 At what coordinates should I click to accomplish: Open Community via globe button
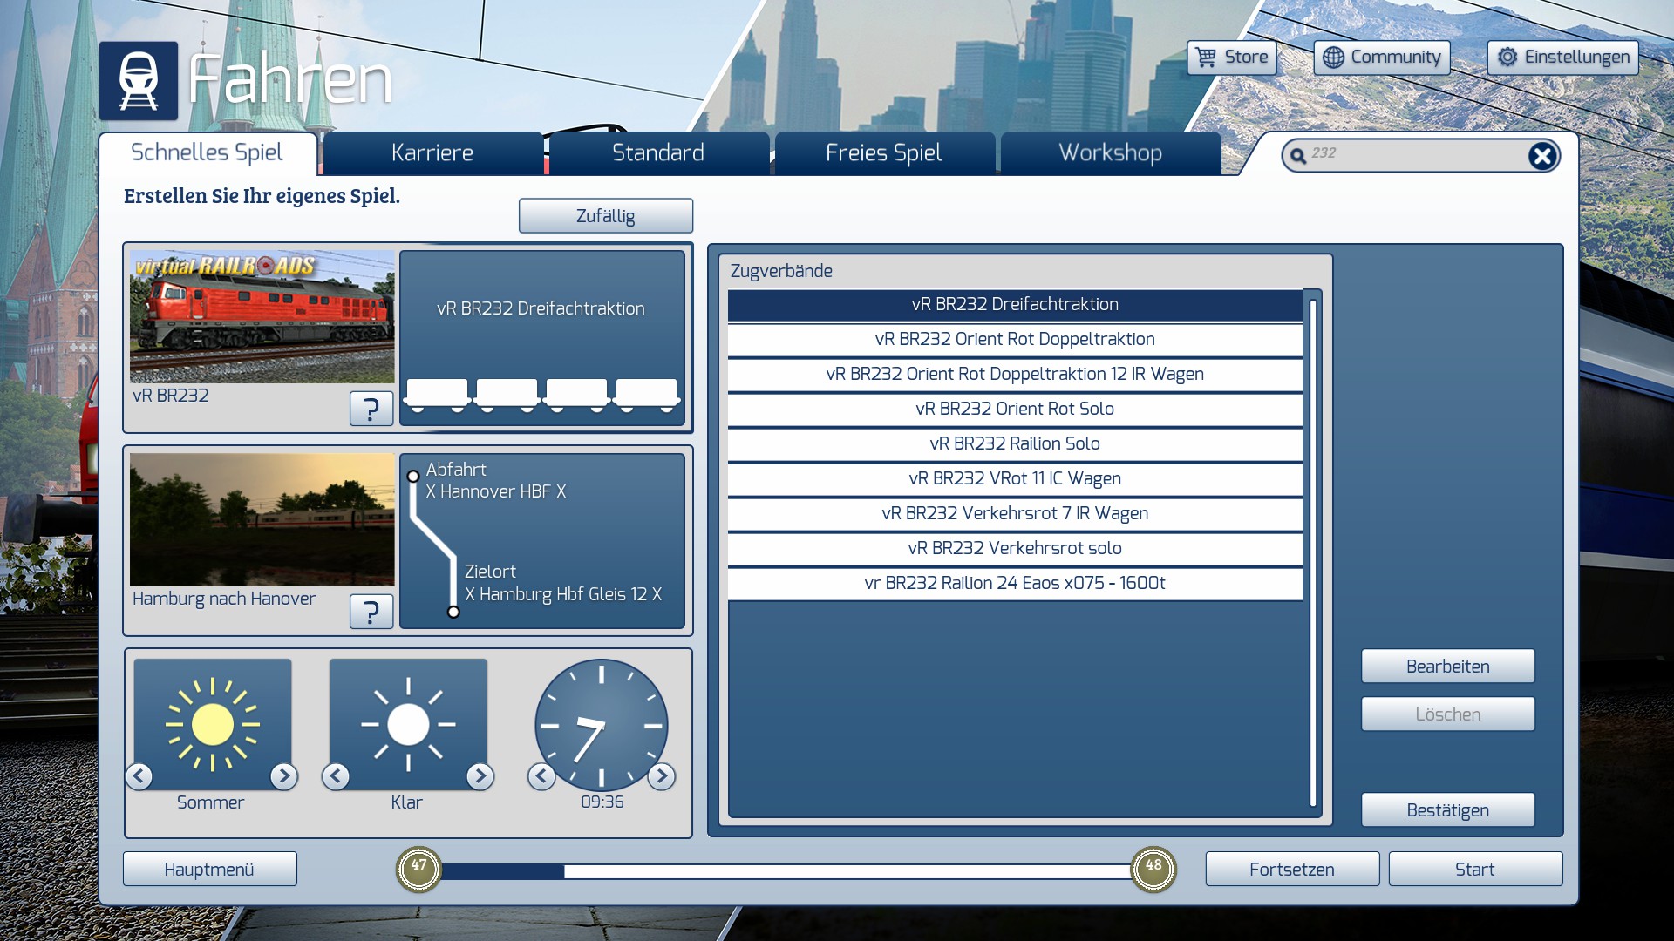pos(1381,58)
